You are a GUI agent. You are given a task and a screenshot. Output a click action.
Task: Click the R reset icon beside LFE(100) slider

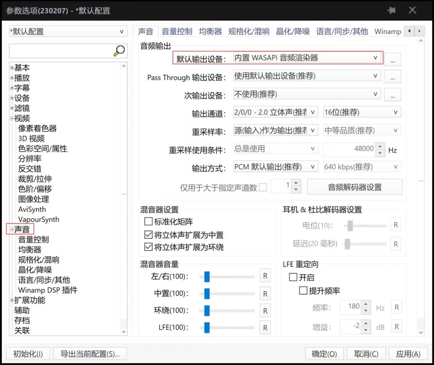point(265,327)
